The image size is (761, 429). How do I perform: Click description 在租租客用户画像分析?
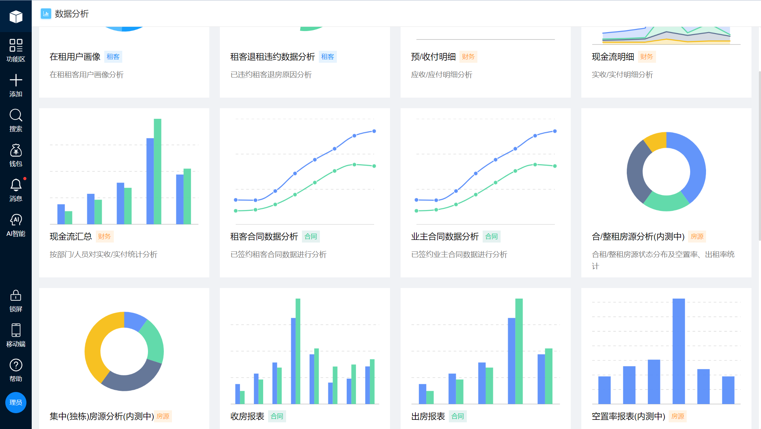87,75
